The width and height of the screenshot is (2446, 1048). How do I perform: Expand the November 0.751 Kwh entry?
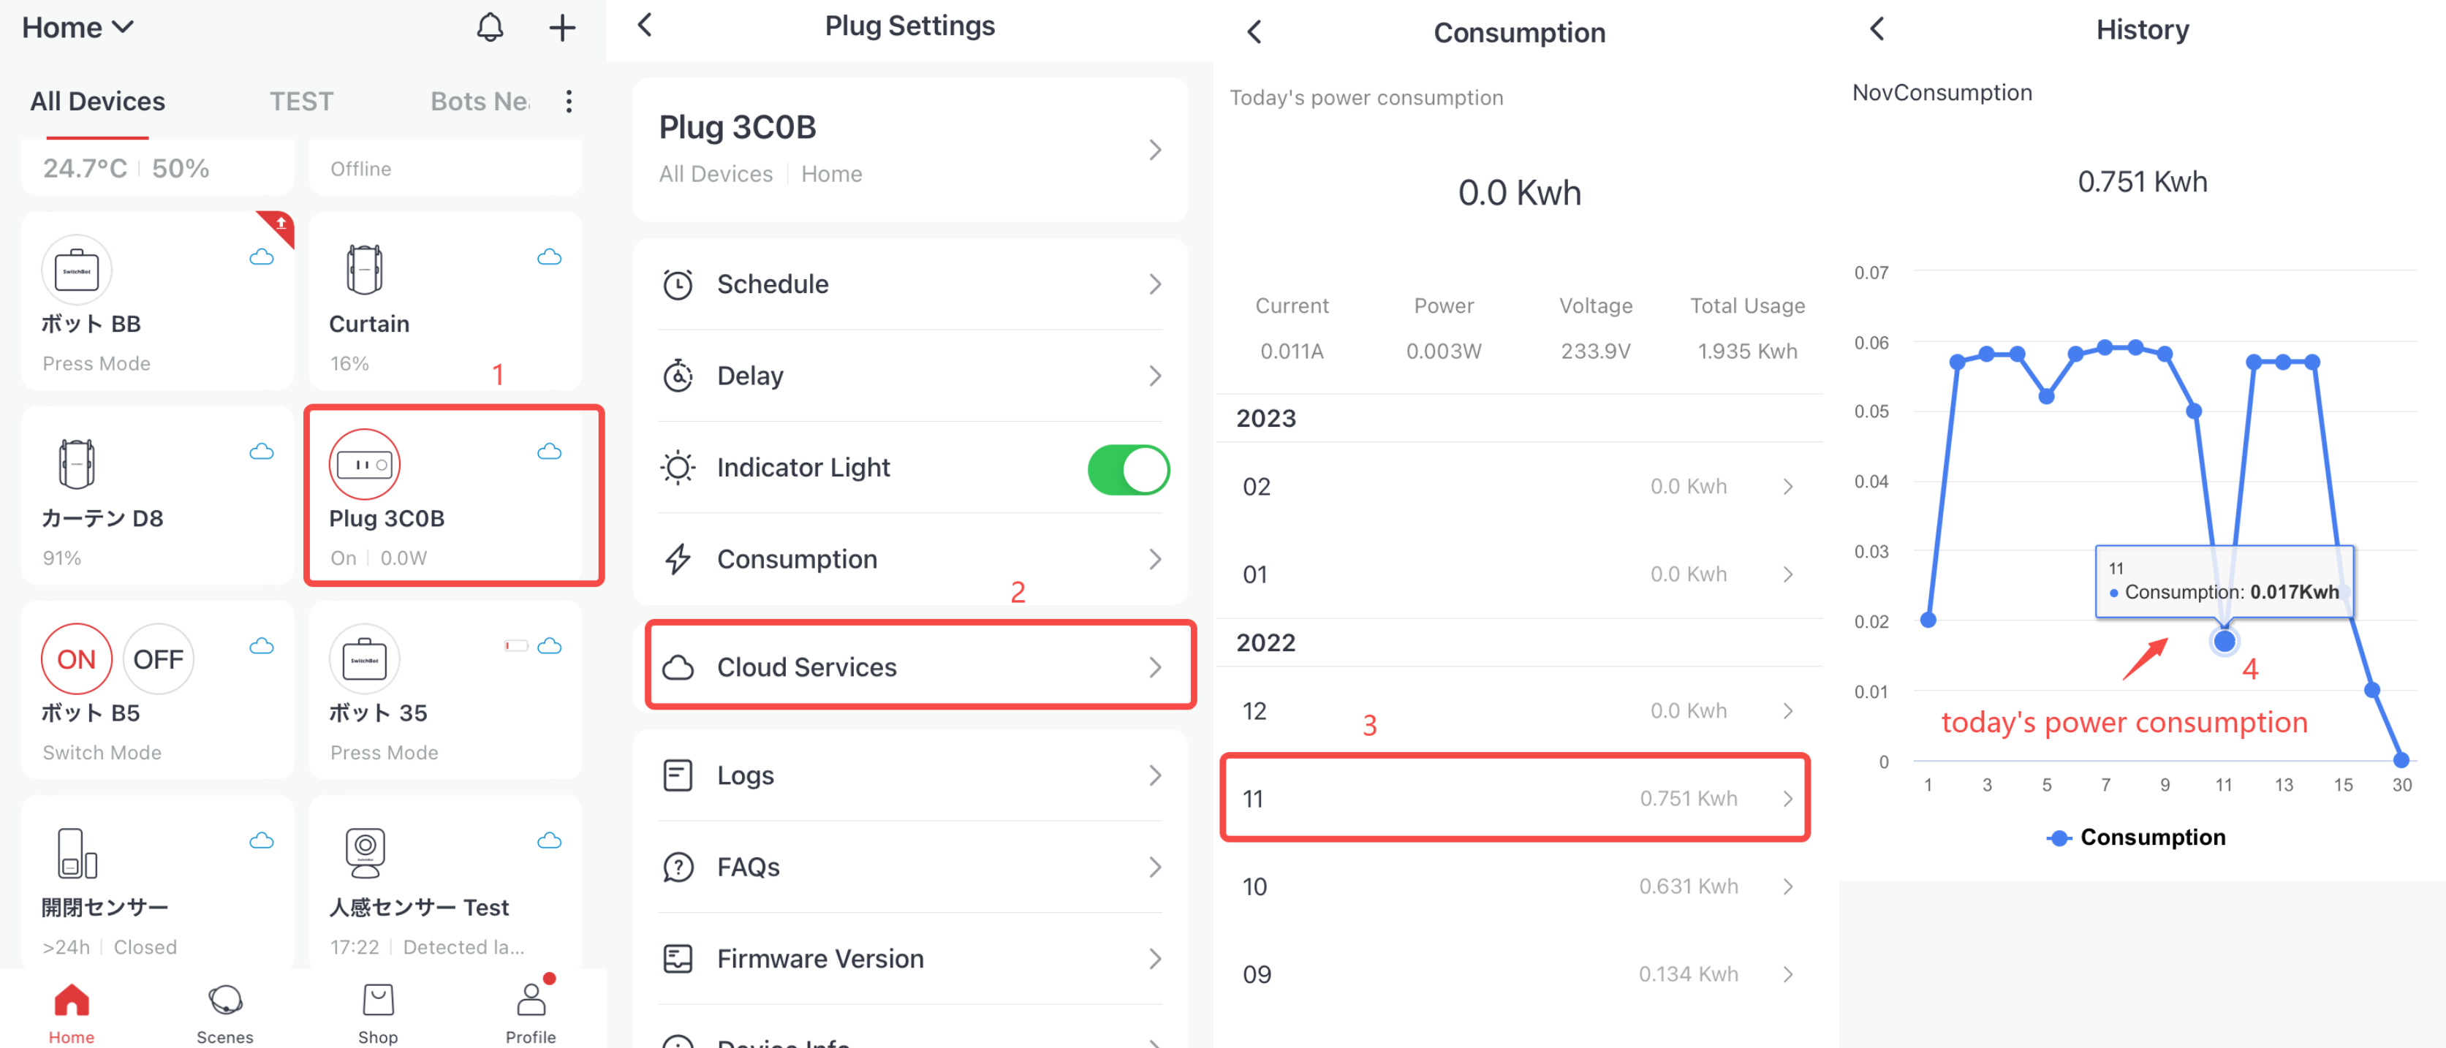[x=1515, y=798]
